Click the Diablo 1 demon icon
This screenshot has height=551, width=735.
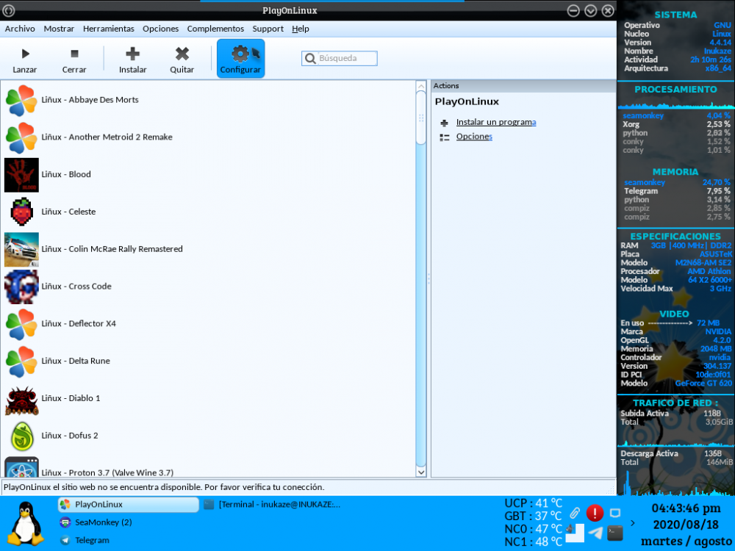coord(21,398)
